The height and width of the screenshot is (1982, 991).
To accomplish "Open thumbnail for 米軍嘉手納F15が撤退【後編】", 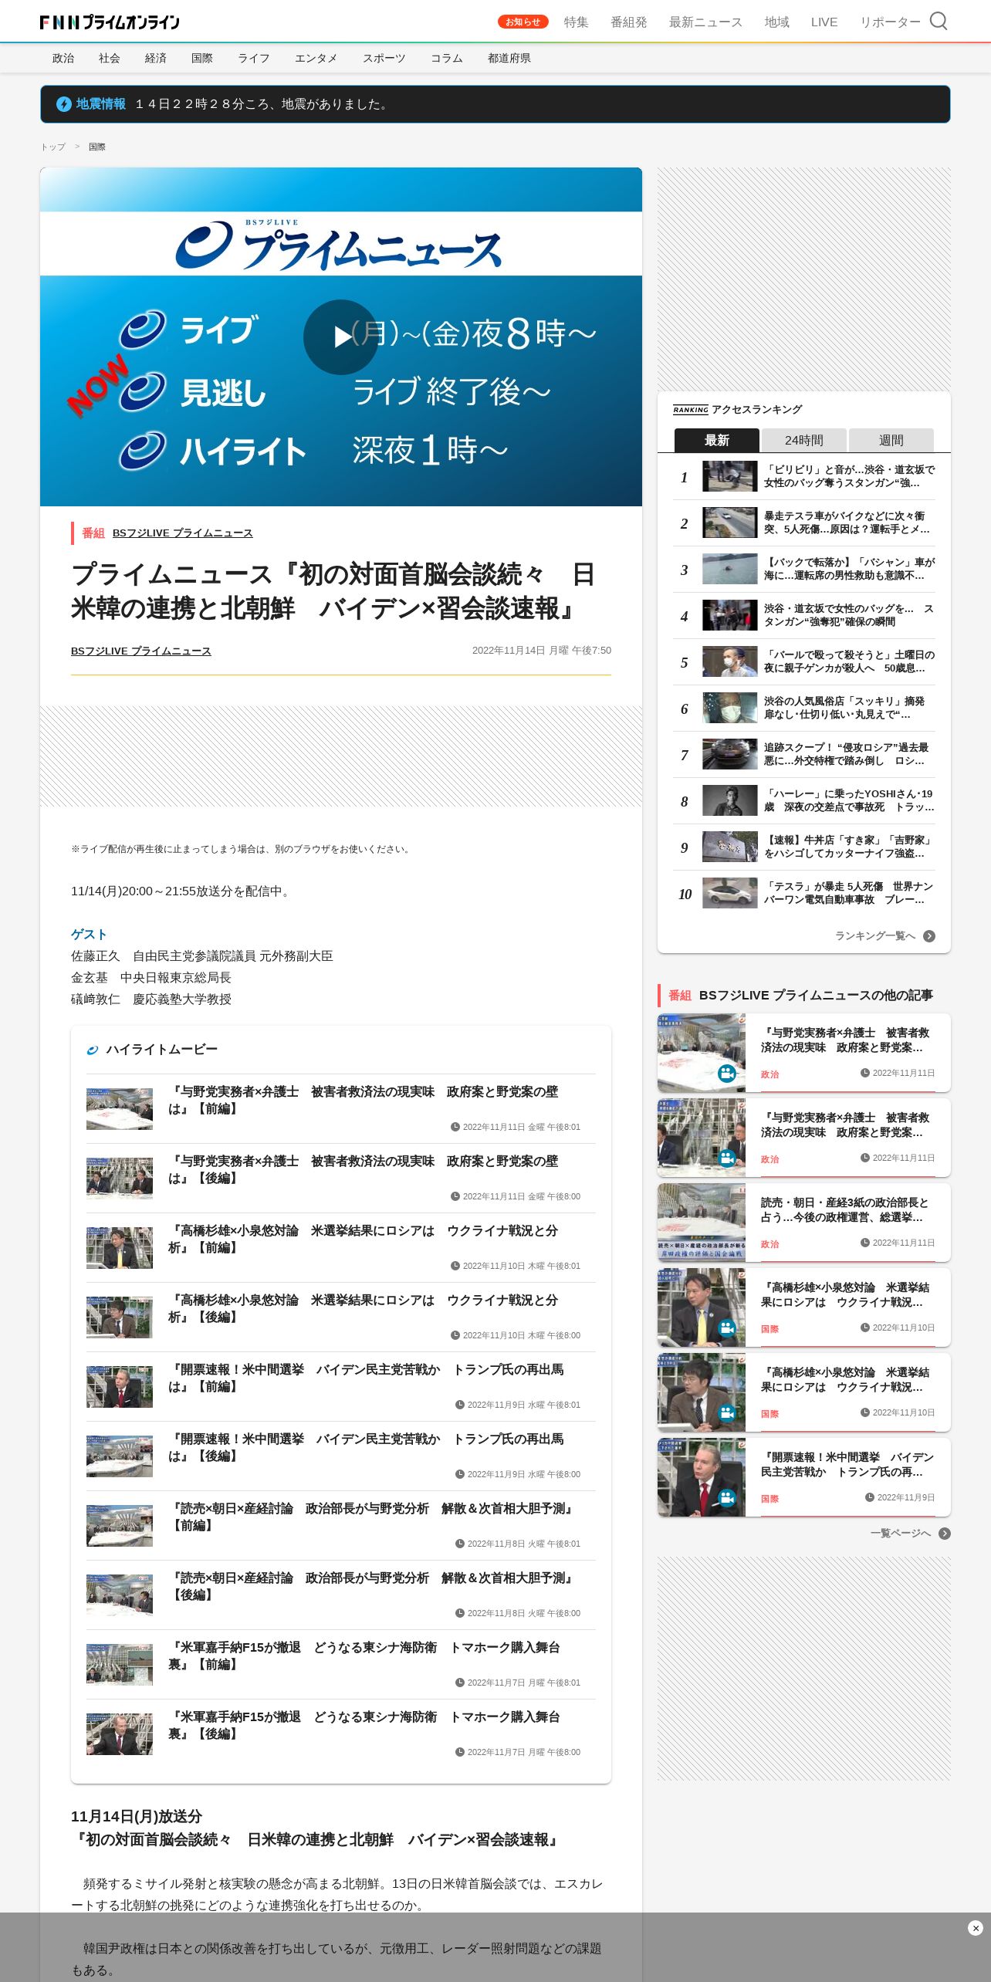I will tap(120, 1734).
